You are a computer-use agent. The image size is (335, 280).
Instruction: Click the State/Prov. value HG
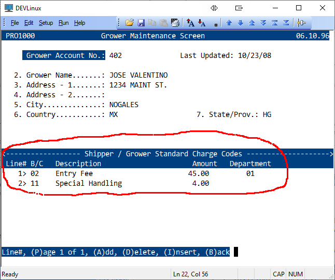[267, 114]
